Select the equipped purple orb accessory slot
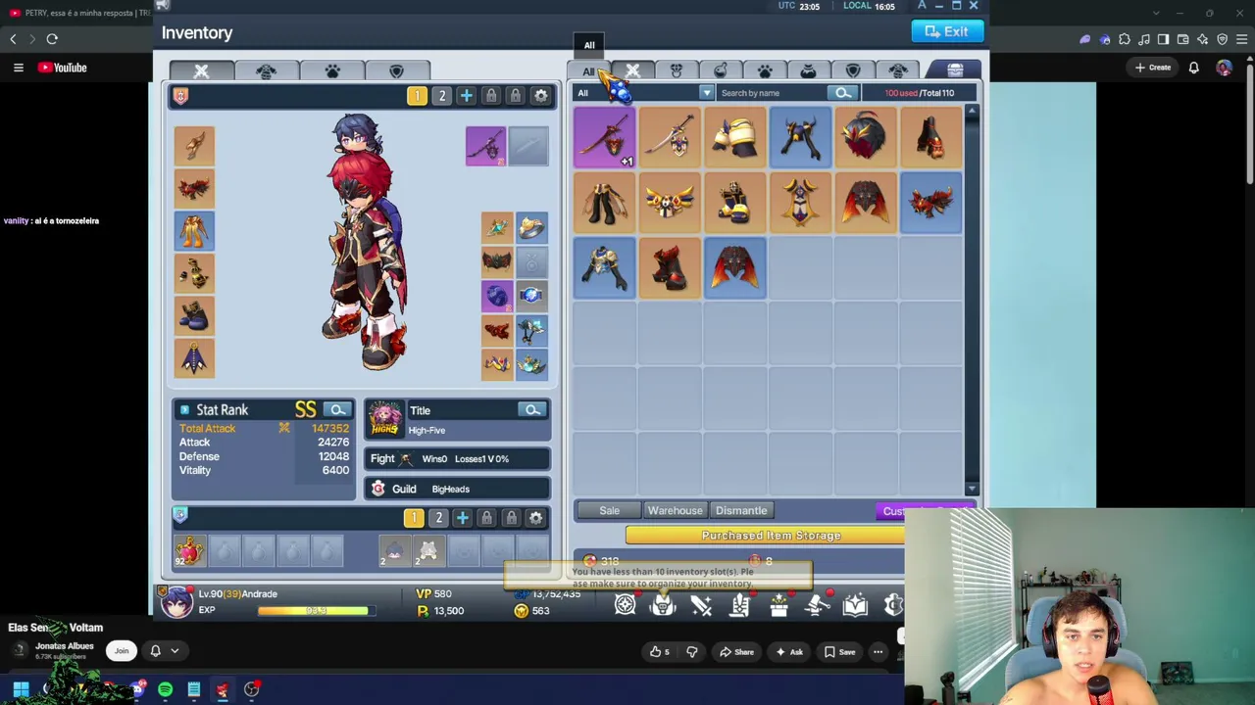1255x705 pixels. click(x=496, y=296)
